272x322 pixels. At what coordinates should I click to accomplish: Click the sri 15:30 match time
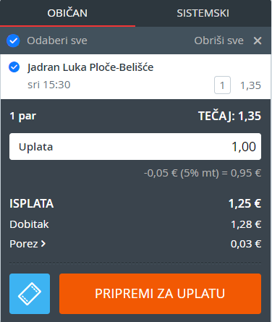[x=49, y=85]
